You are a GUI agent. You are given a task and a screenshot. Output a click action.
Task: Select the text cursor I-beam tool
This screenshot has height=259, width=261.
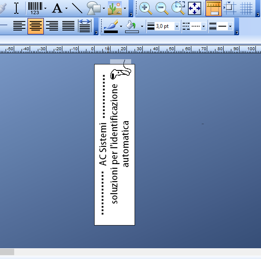pyautogui.click(x=16, y=8)
